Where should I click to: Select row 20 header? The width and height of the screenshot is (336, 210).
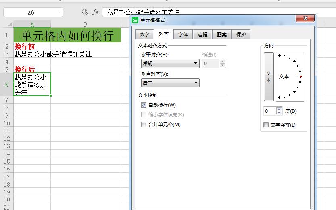pos(6,200)
